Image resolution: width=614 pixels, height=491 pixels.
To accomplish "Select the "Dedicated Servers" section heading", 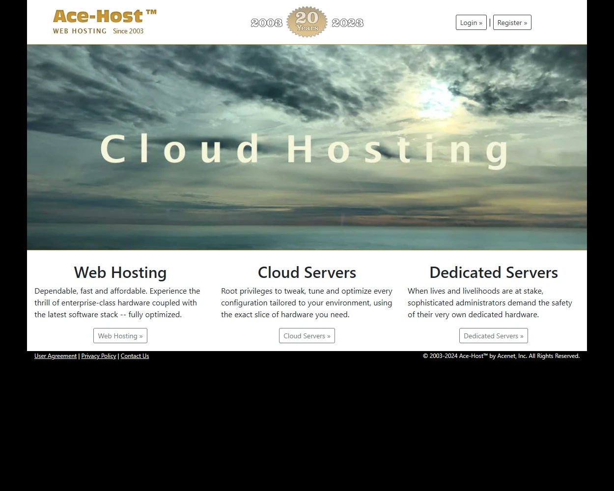I will click(493, 273).
